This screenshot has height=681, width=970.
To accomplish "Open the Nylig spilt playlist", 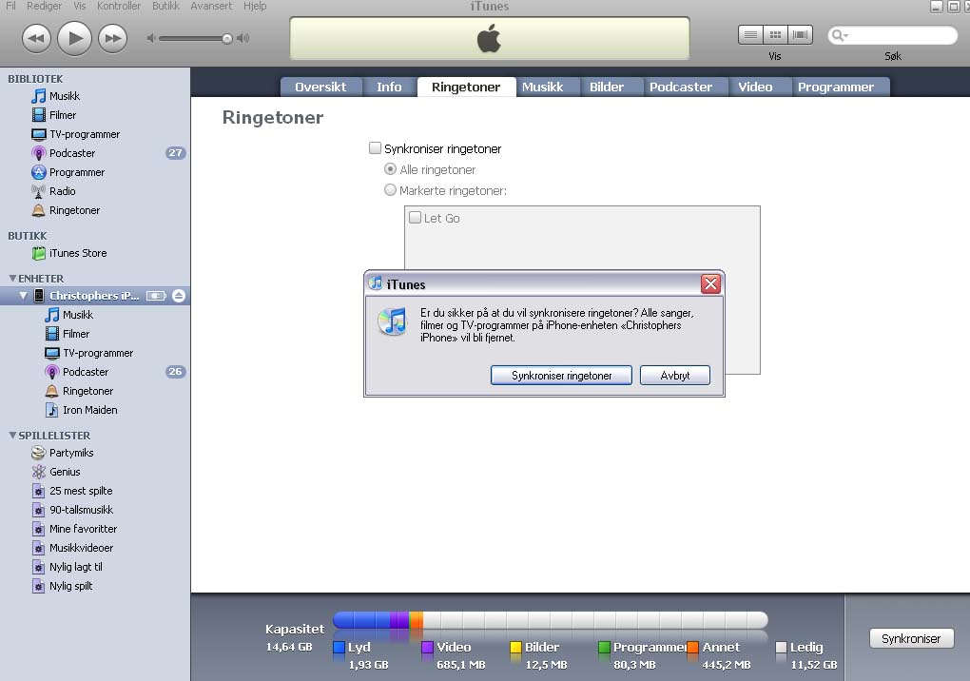I will [x=95, y=586].
